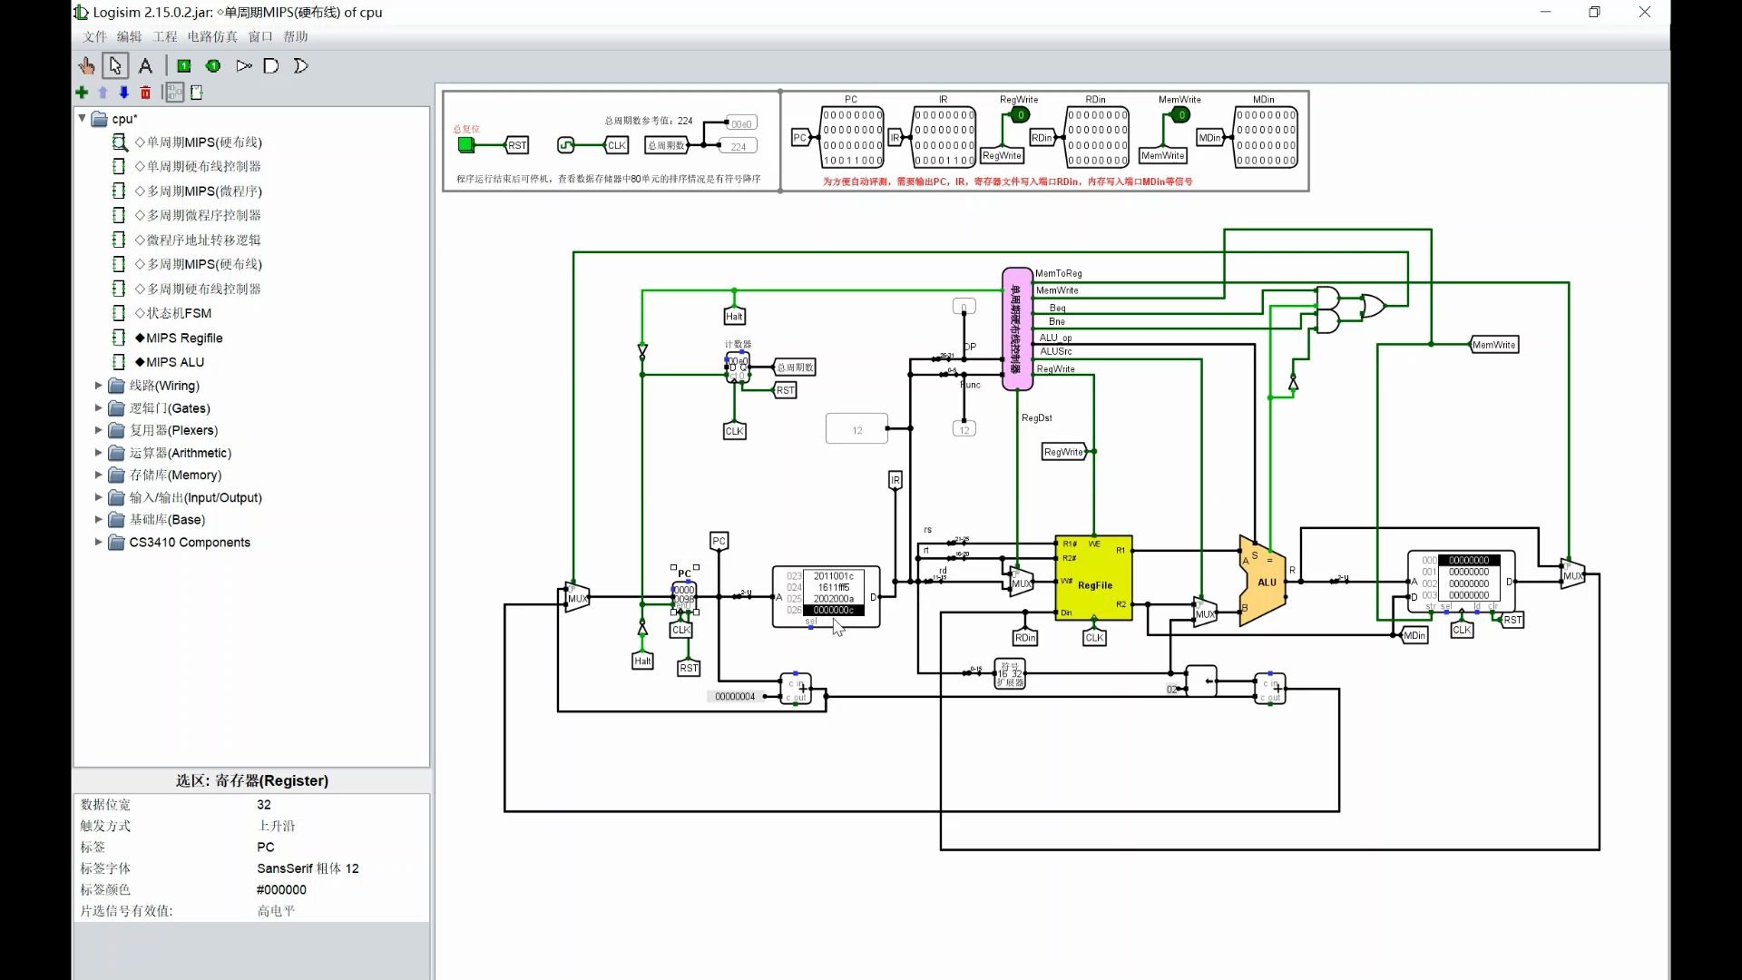Pick the NOT Gate tool

243,65
